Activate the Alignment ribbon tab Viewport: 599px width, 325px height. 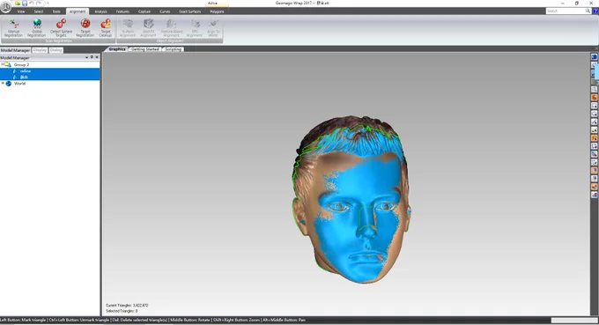[78, 11]
